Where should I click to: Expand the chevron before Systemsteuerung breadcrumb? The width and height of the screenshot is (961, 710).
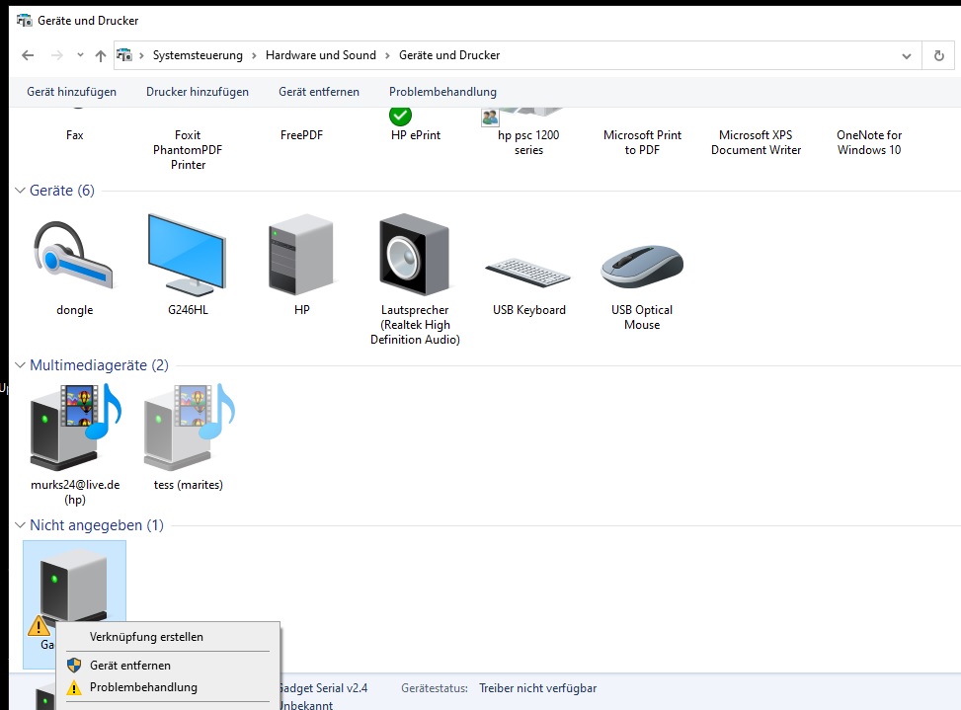[141, 55]
